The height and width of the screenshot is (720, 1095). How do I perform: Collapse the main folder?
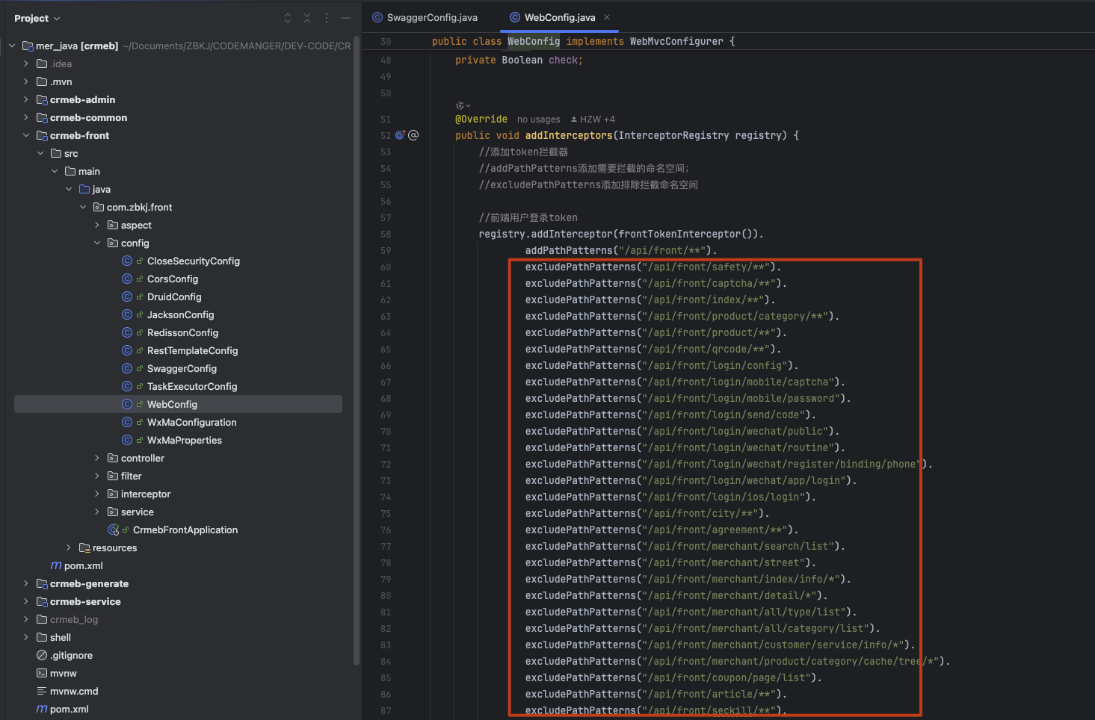coord(55,171)
